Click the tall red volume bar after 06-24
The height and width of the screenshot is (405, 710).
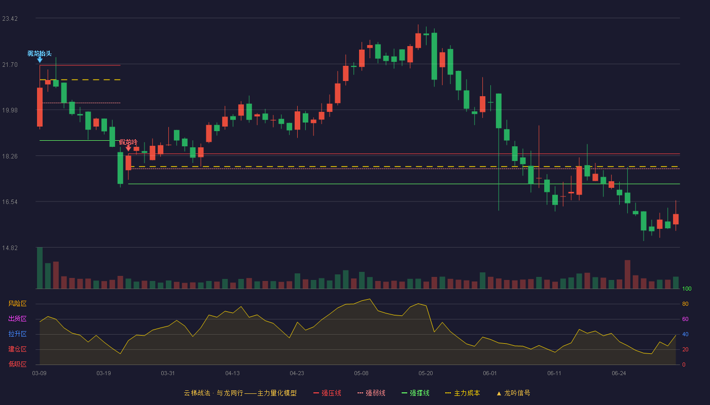click(627, 274)
